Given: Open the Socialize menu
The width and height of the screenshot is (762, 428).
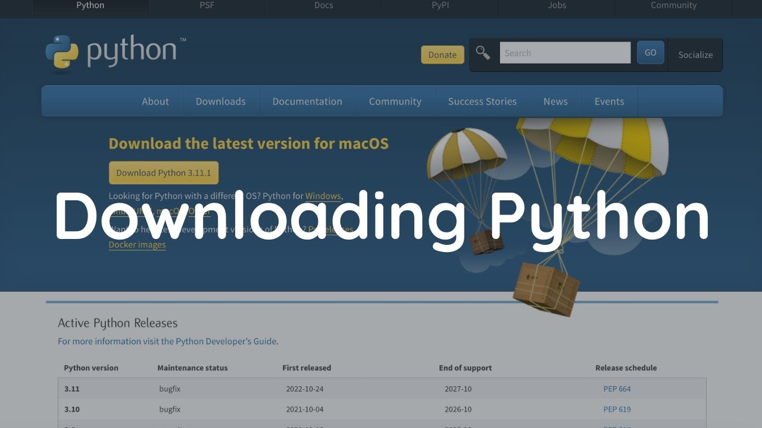Looking at the screenshot, I should tap(695, 55).
